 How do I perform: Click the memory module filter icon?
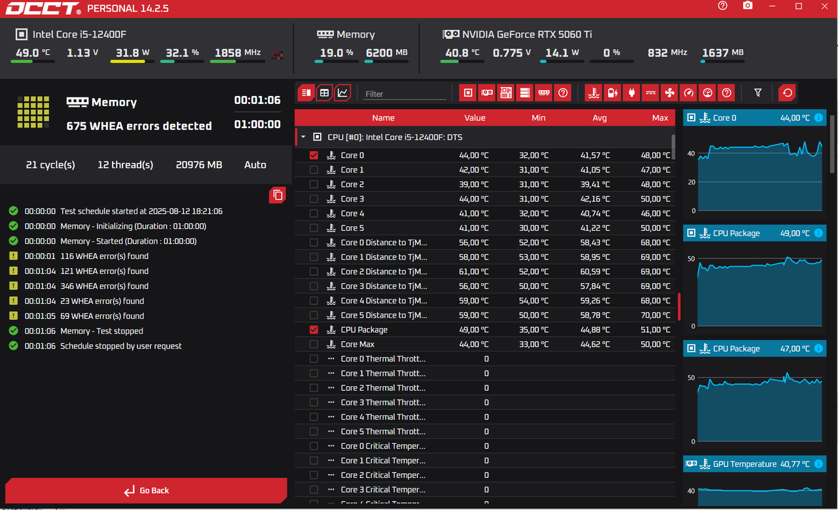544,93
